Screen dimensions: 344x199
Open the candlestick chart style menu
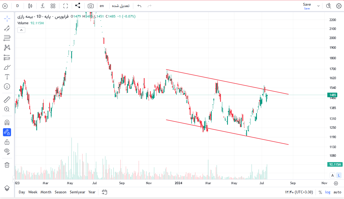tap(30, 6)
